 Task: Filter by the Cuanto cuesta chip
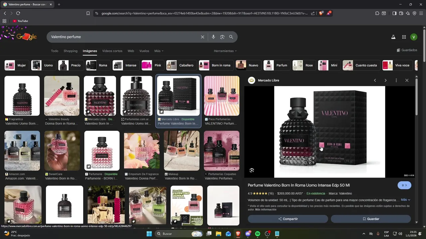pos(361,65)
